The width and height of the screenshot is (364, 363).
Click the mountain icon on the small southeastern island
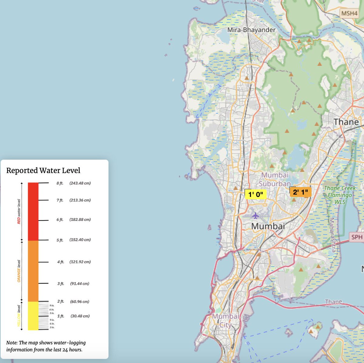(x=318, y=327)
